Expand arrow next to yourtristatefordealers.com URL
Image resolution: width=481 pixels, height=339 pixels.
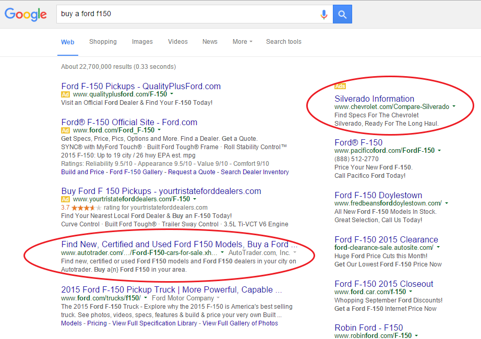coord(195,199)
